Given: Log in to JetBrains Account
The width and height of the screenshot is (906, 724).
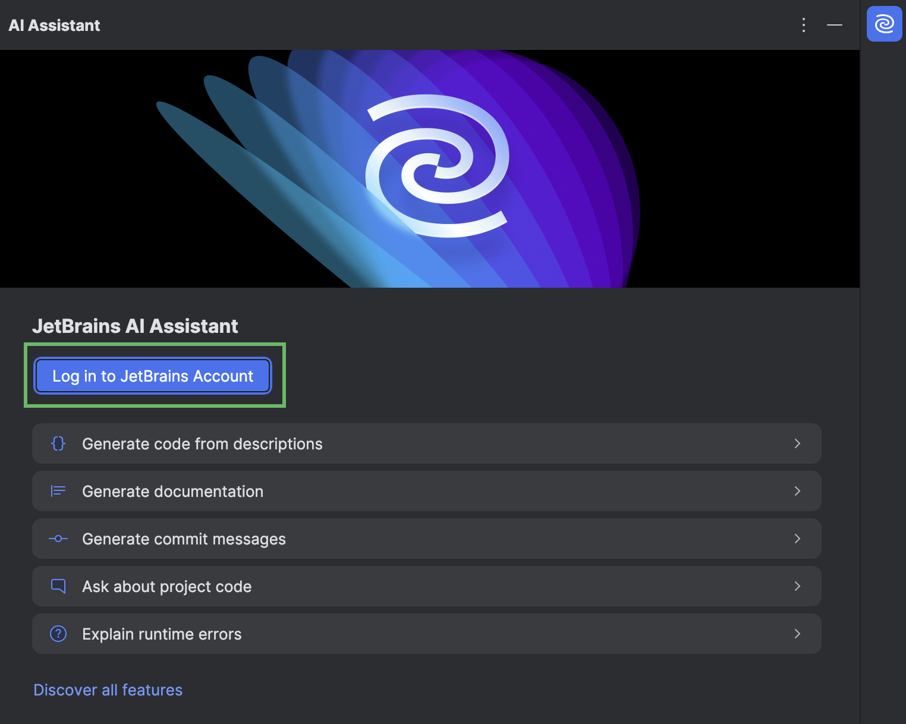Looking at the screenshot, I should pos(152,376).
